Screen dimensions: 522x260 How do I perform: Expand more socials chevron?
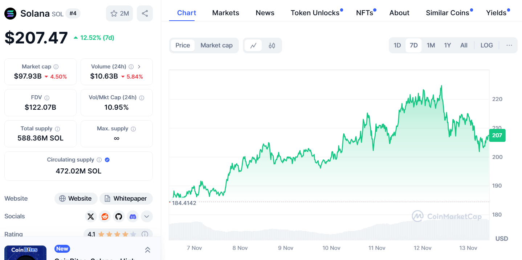click(147, 217)
